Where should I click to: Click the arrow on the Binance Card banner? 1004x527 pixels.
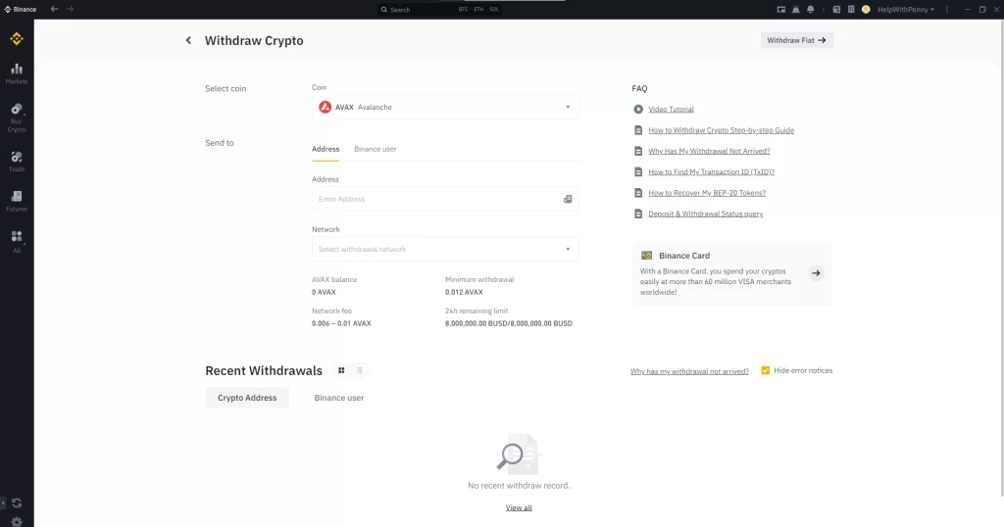(816, 273)
